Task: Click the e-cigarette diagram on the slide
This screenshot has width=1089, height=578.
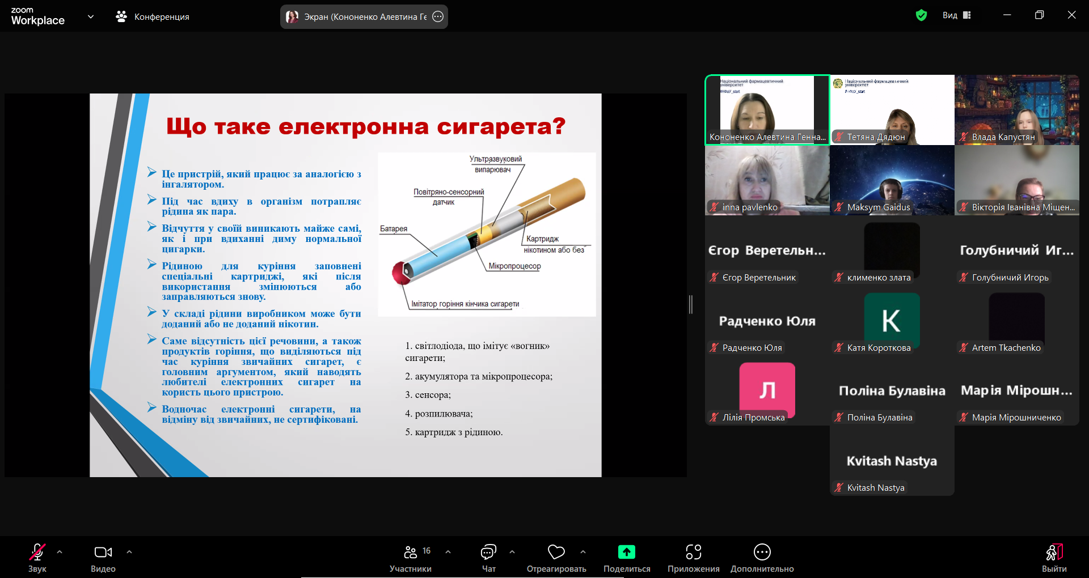Action: tap(487, 234)
